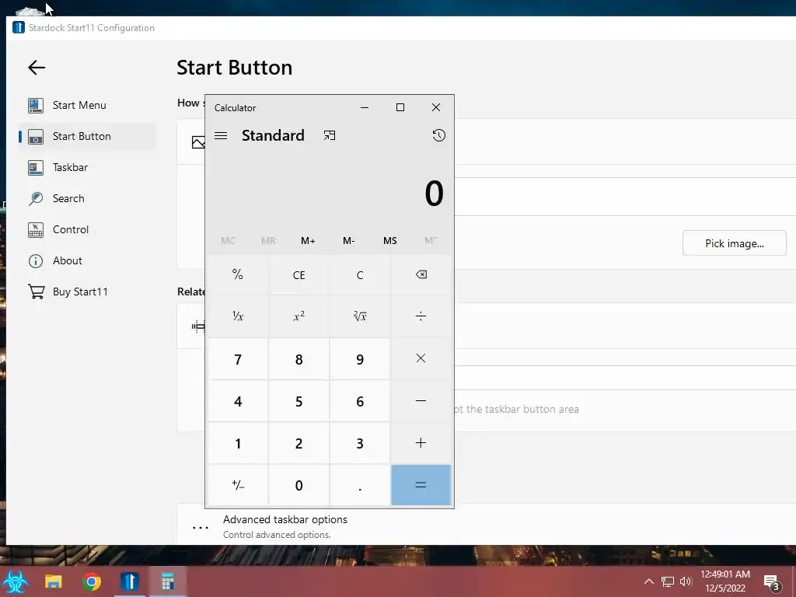Click the multiply operator key
The width and height of the screenshot is (796, 597).
click(x=421, y=359)
